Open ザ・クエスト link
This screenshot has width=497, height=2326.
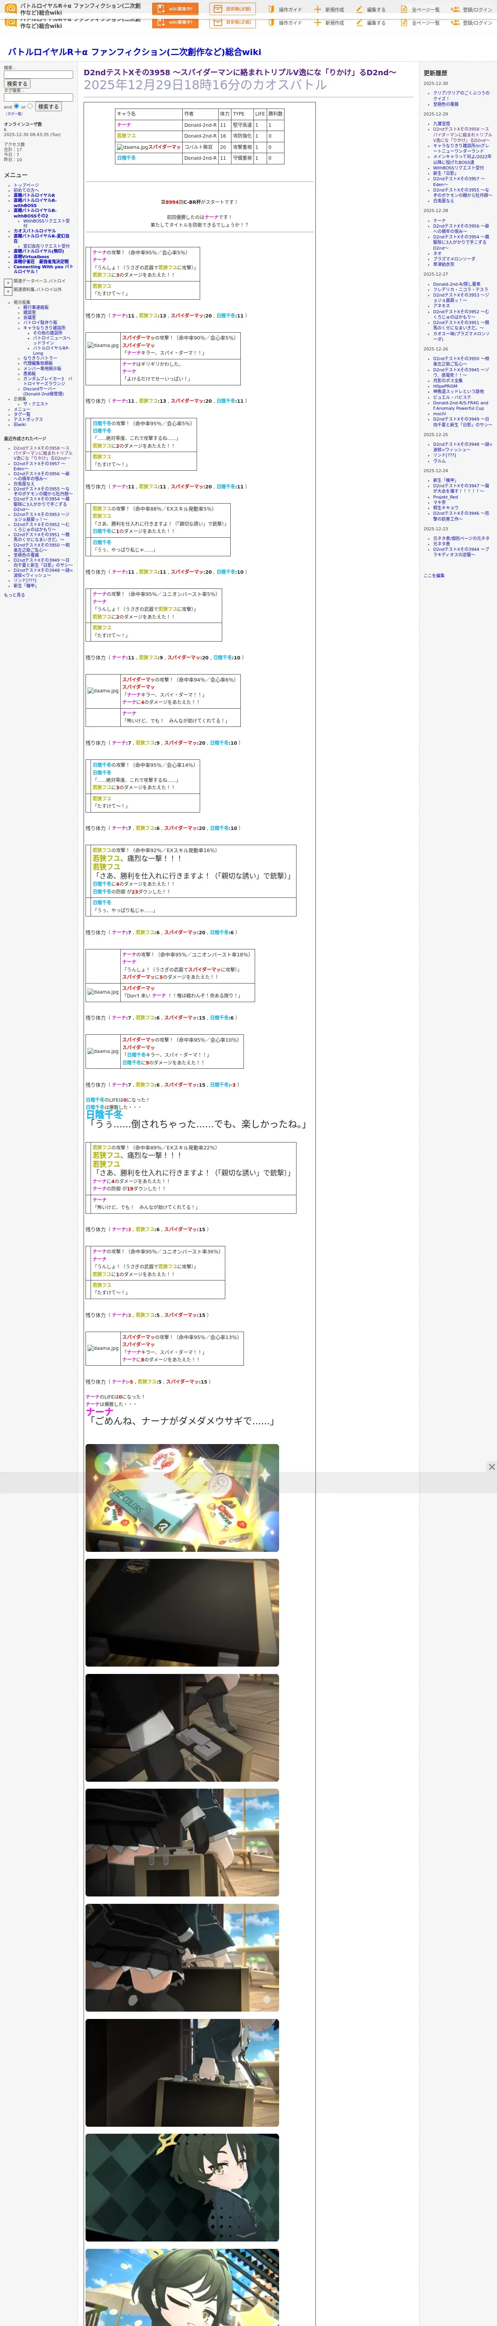[x=36, y=404]
